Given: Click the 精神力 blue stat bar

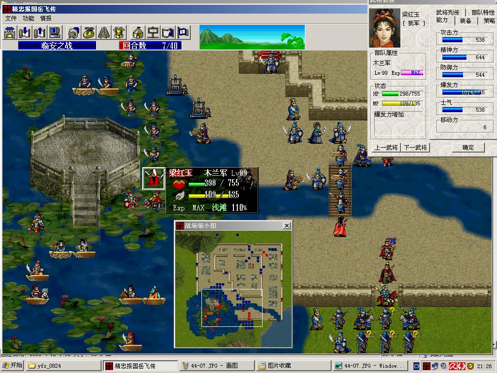Looking at the screenshot, I should 454,57.
